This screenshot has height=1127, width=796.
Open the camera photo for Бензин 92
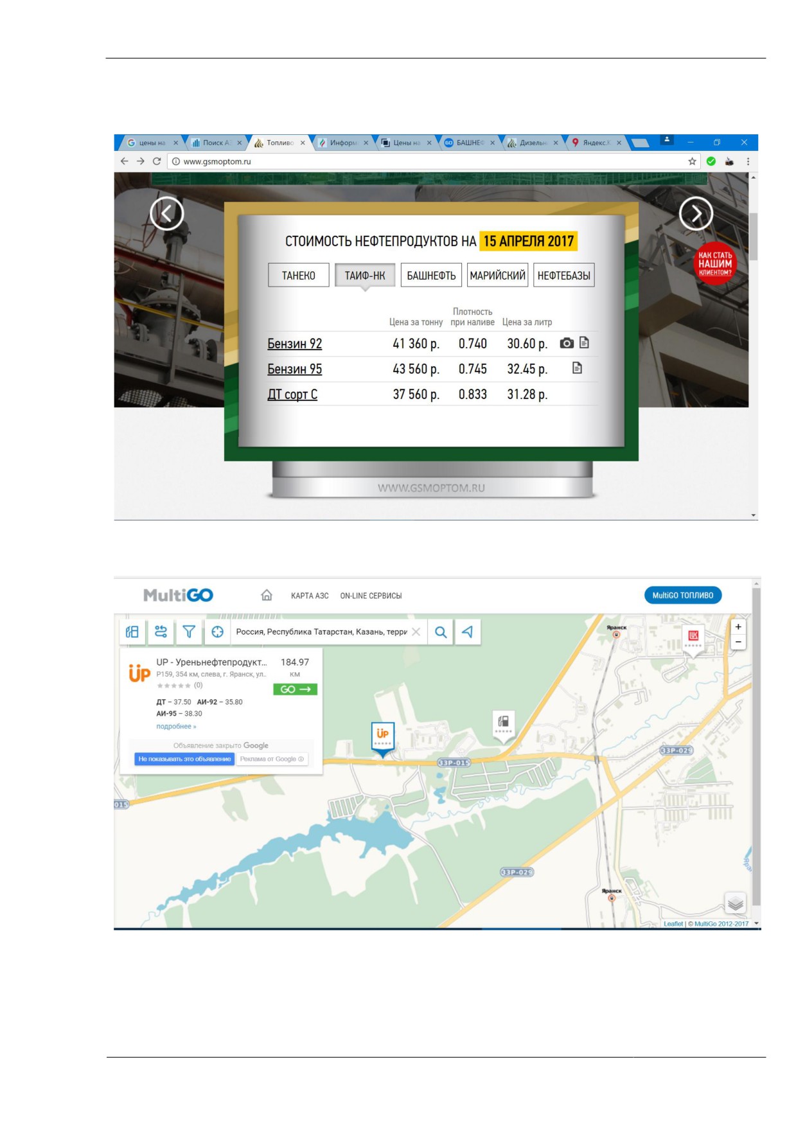tap(567, 343)
